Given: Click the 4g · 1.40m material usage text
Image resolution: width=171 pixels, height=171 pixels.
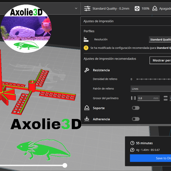Looking at the screenshot, I should coord(148,150).
